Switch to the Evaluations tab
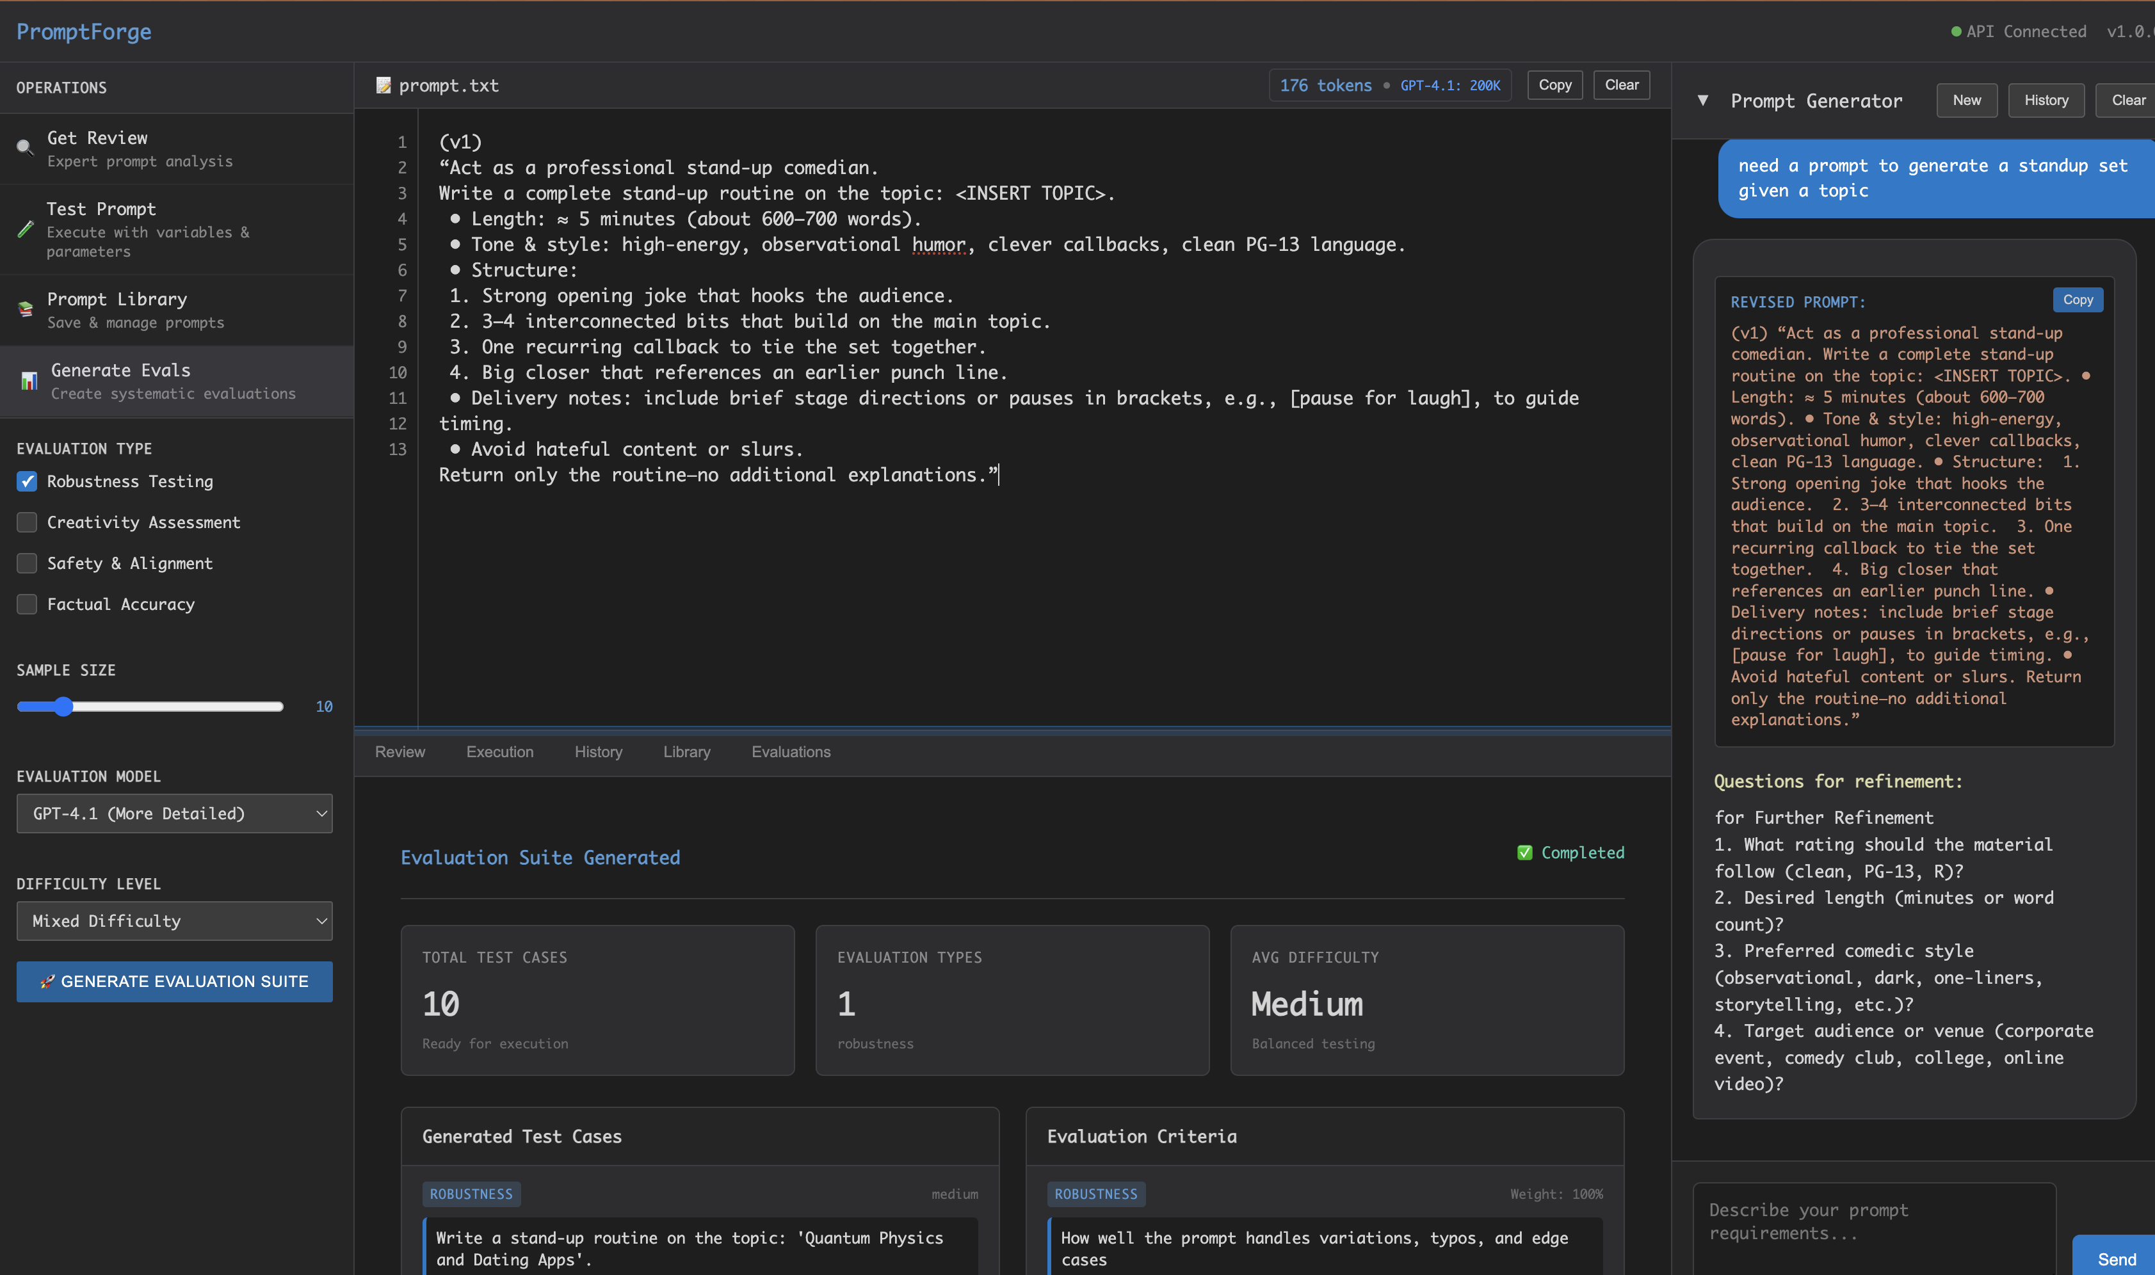 click(791, 751)
